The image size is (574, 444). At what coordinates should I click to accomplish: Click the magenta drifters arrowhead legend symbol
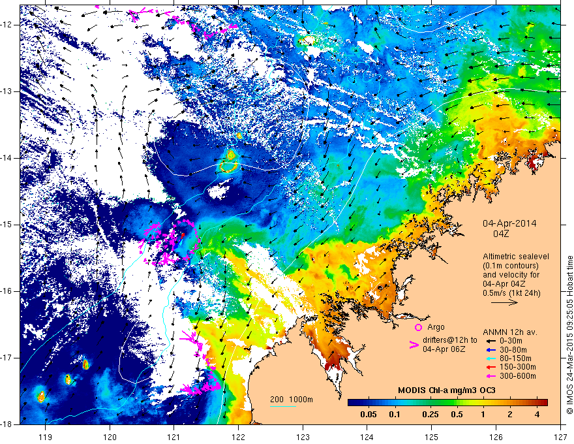pos(414,345)
